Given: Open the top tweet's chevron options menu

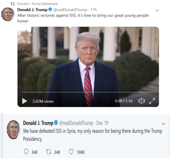Looking at the screenshot, I should 157,10.
